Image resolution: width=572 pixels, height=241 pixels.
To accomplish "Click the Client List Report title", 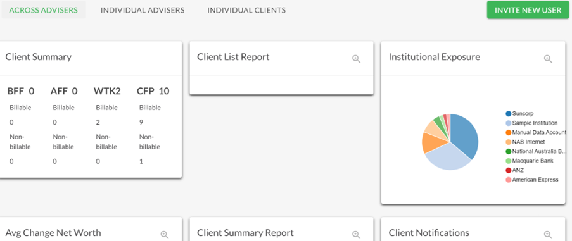I will [x=233, y=57].
